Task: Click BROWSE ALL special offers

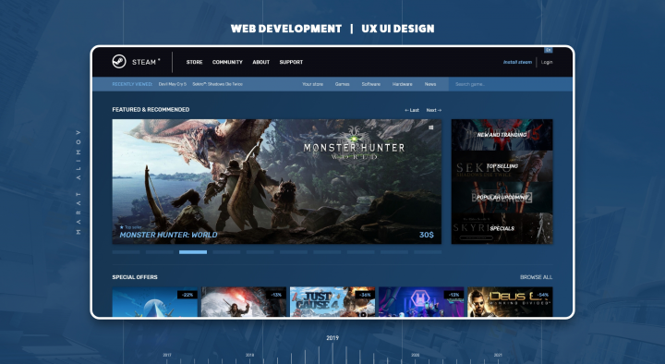Action: (x=536, y=277)
